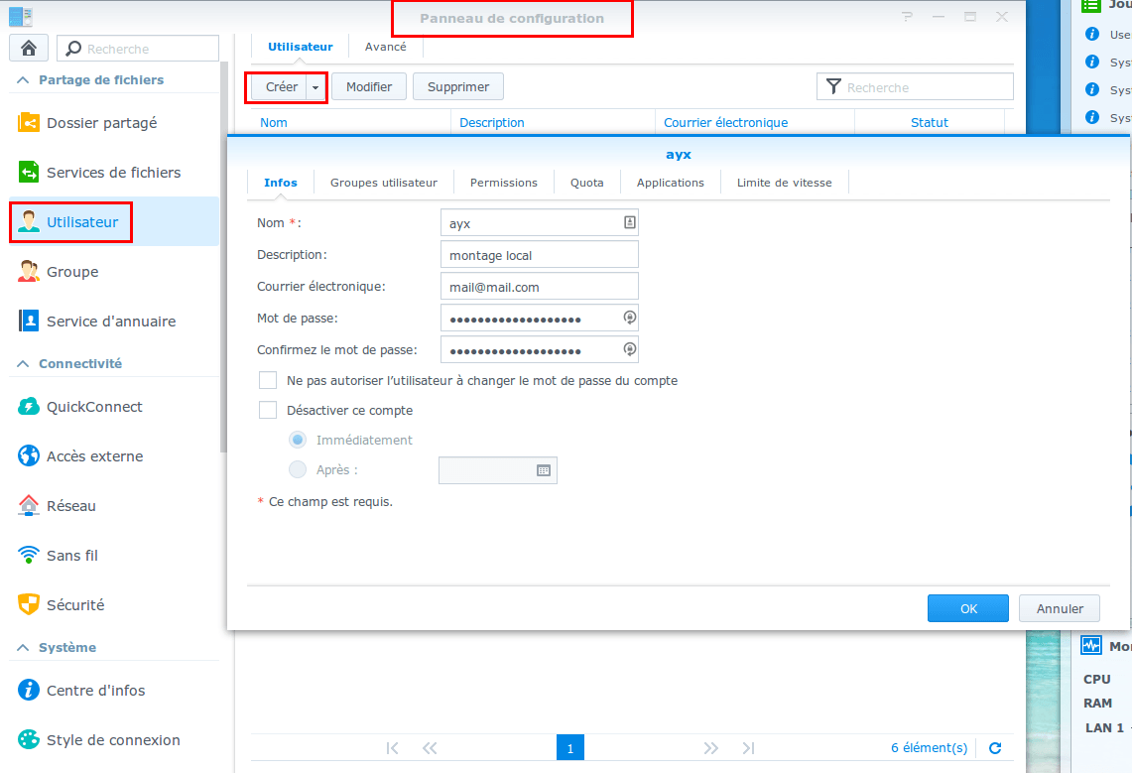
Task: Open the Utilisateur top tab
Action: click(301, 47)
